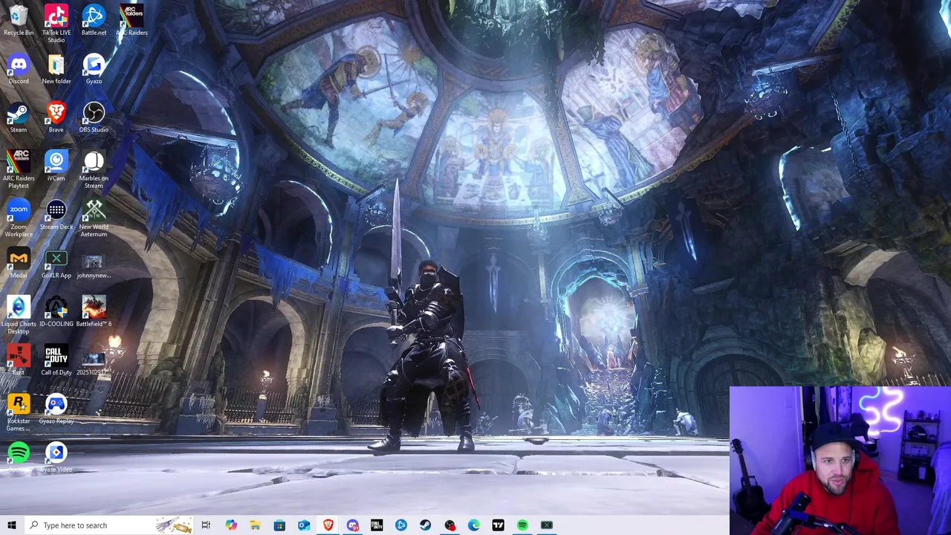
Task: Select the ARC Raiders desktop shortcut
Action: (x=132, y=20)
